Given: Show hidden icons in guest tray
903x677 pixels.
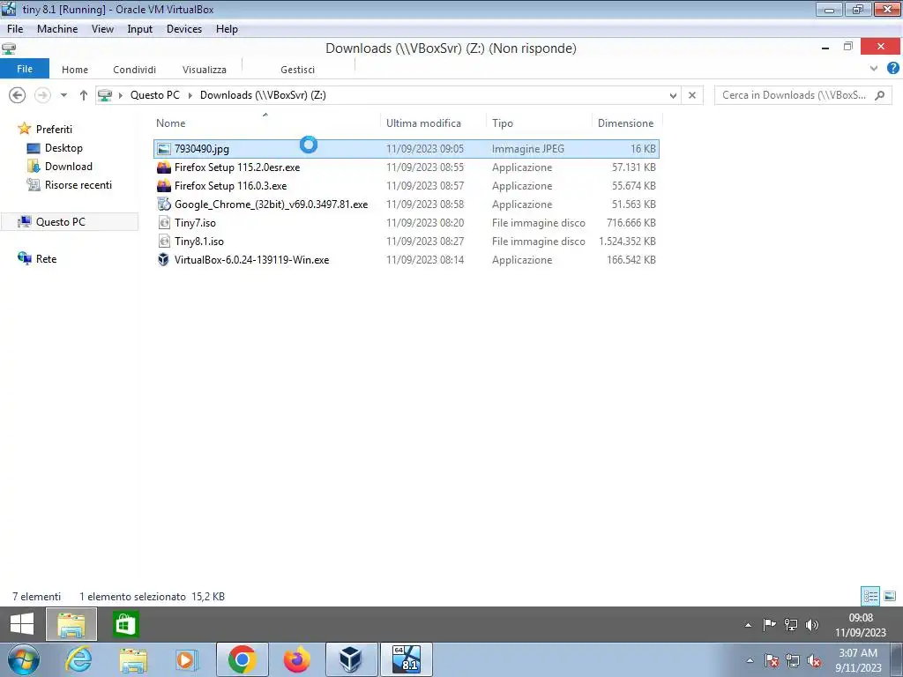Looking at the screenshot, I should click(748, 625).
